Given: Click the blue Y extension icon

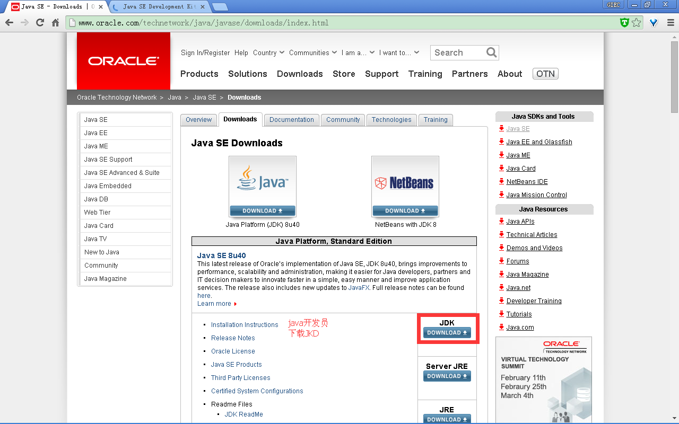Looking at the screenshot, I should [x=654, y=23].
